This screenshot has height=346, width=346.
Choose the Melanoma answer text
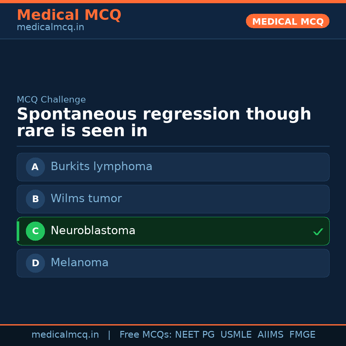(79, 263)
